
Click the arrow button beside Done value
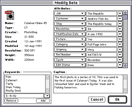(120, 65)
